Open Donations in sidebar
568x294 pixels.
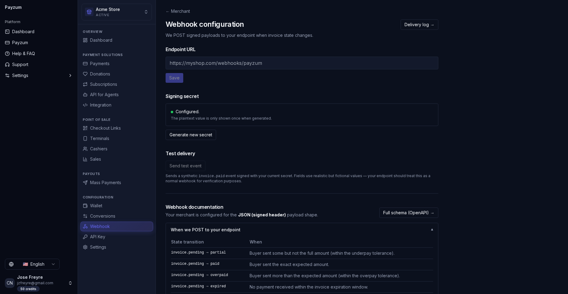[117, 74]
